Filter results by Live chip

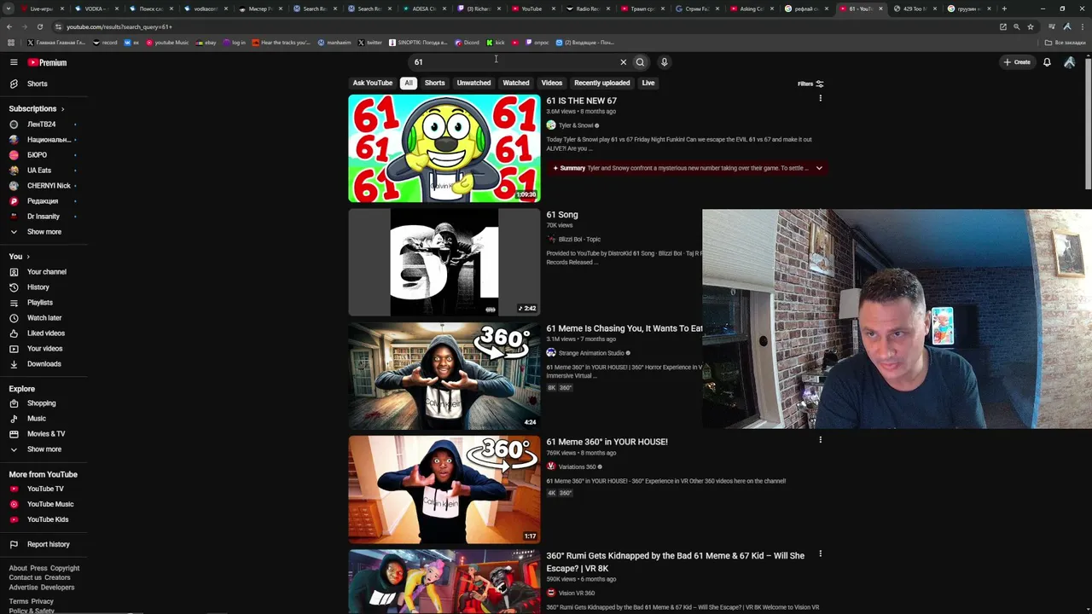pos(648,83)
